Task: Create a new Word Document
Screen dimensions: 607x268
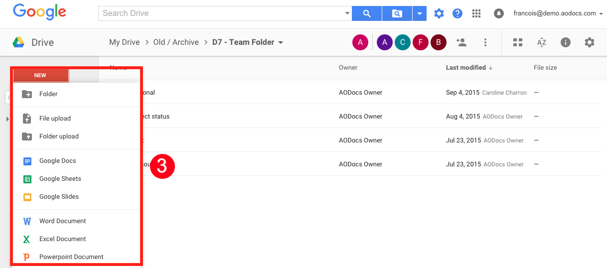Action: [76, 221]
